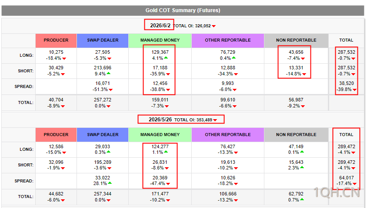Click green up arrow beside Swap Dealer 28.1% spread

[110, 183]
